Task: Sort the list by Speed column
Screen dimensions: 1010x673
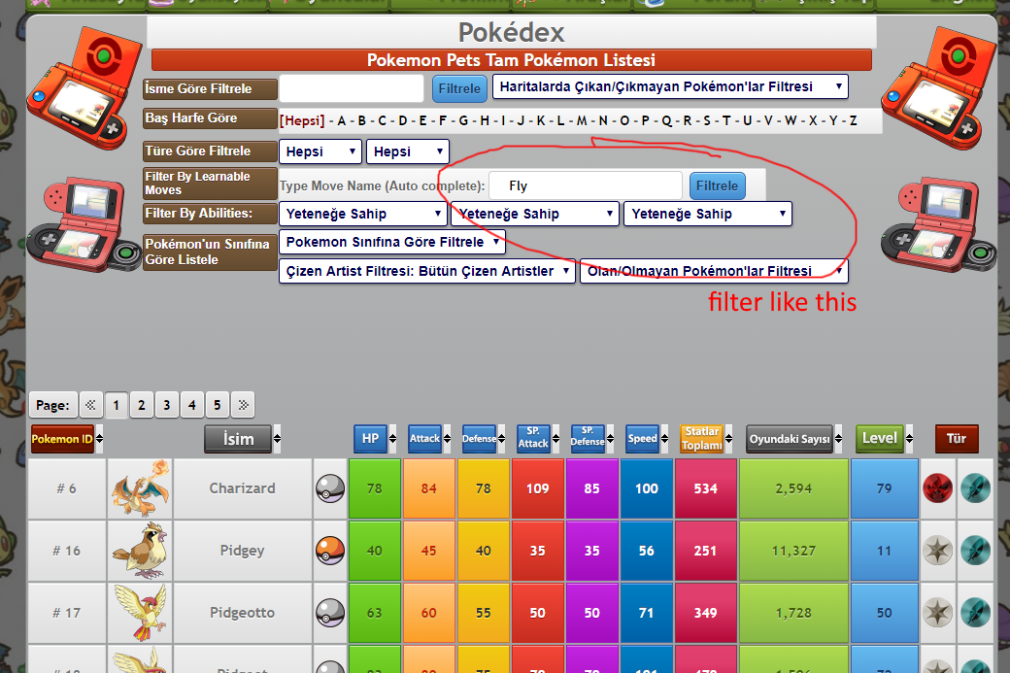Action: point(642,439)
